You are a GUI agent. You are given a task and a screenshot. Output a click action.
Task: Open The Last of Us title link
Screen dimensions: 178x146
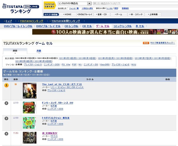62,84
